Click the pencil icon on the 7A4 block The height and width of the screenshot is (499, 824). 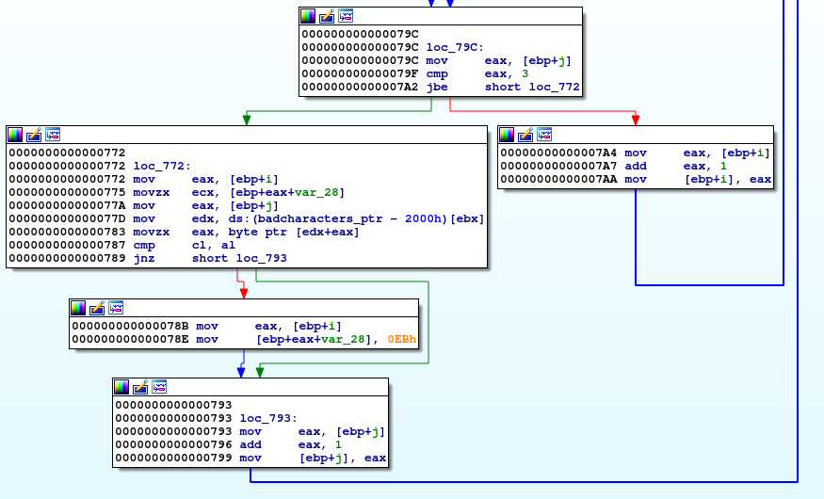coord(525,135)
